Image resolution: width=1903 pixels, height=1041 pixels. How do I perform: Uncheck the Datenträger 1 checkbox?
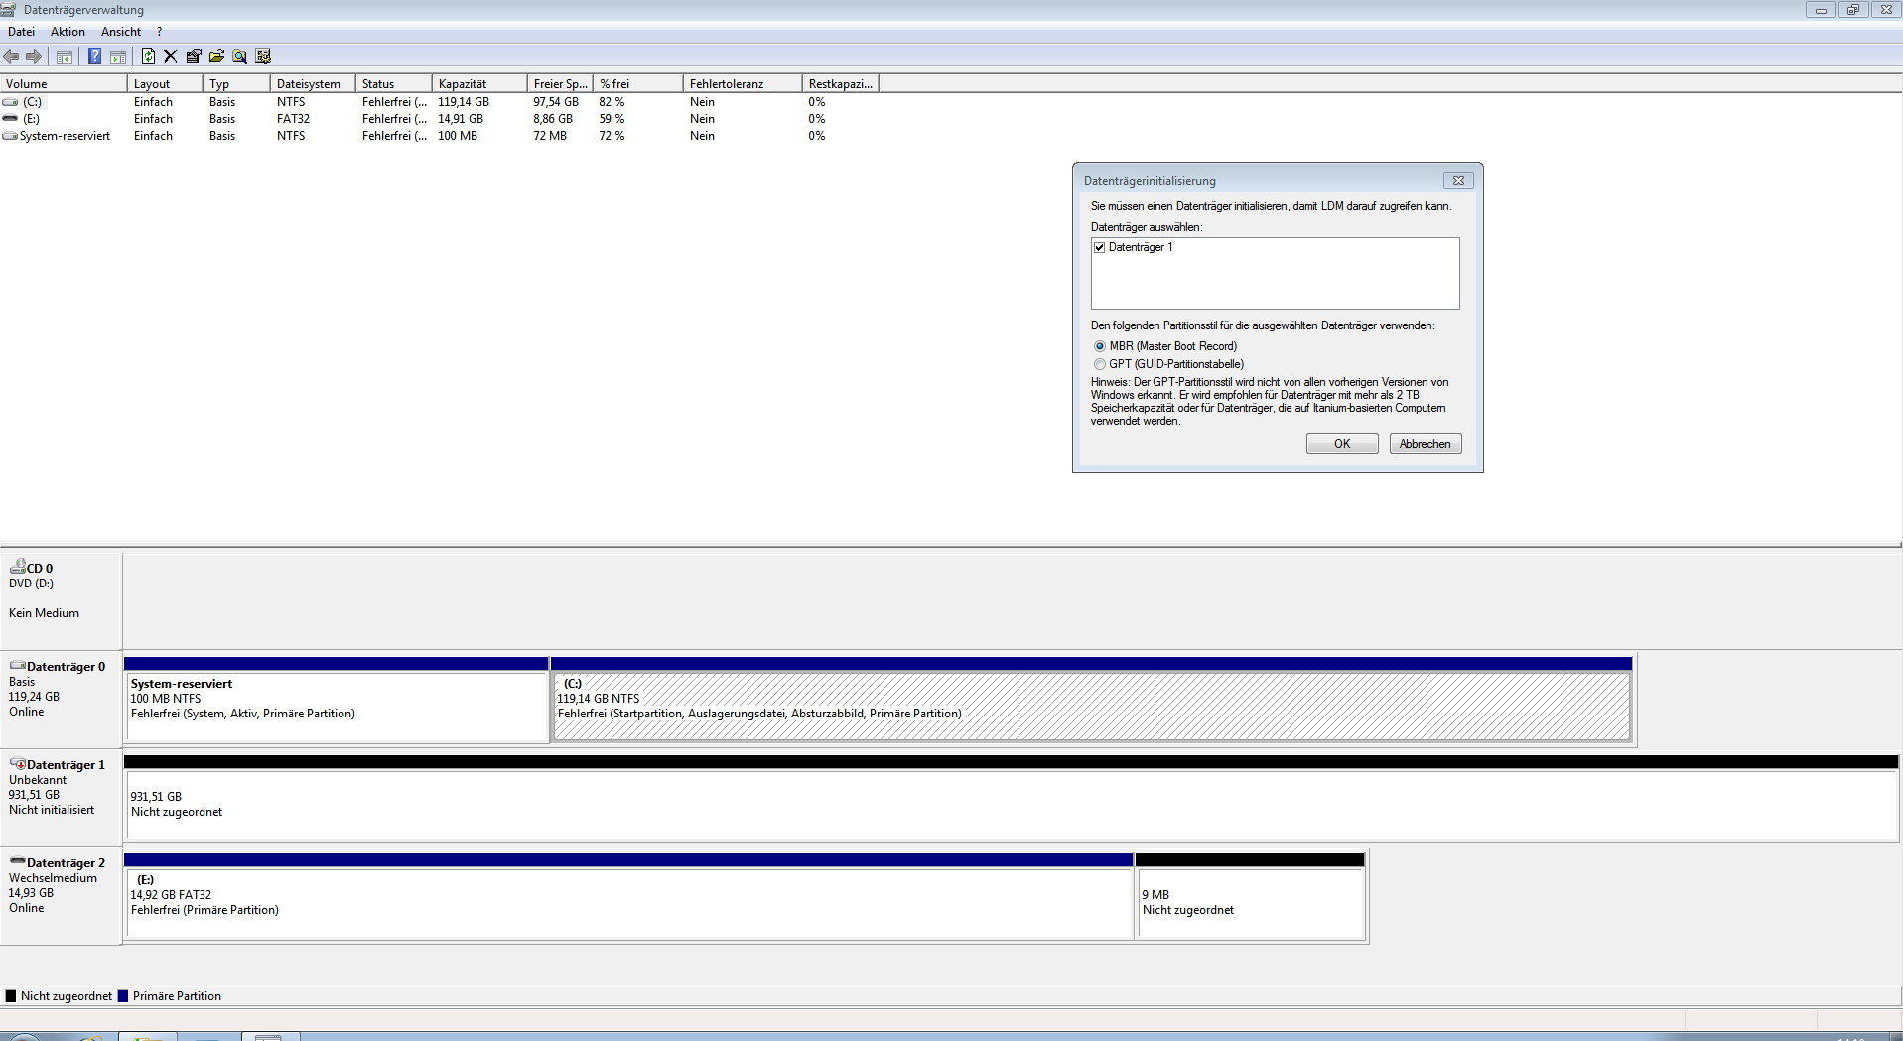(x=1099, y=247)
